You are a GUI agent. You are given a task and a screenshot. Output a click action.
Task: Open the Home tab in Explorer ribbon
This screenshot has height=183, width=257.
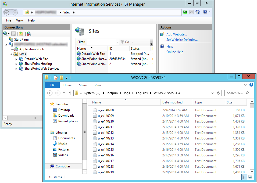[67, 85]
